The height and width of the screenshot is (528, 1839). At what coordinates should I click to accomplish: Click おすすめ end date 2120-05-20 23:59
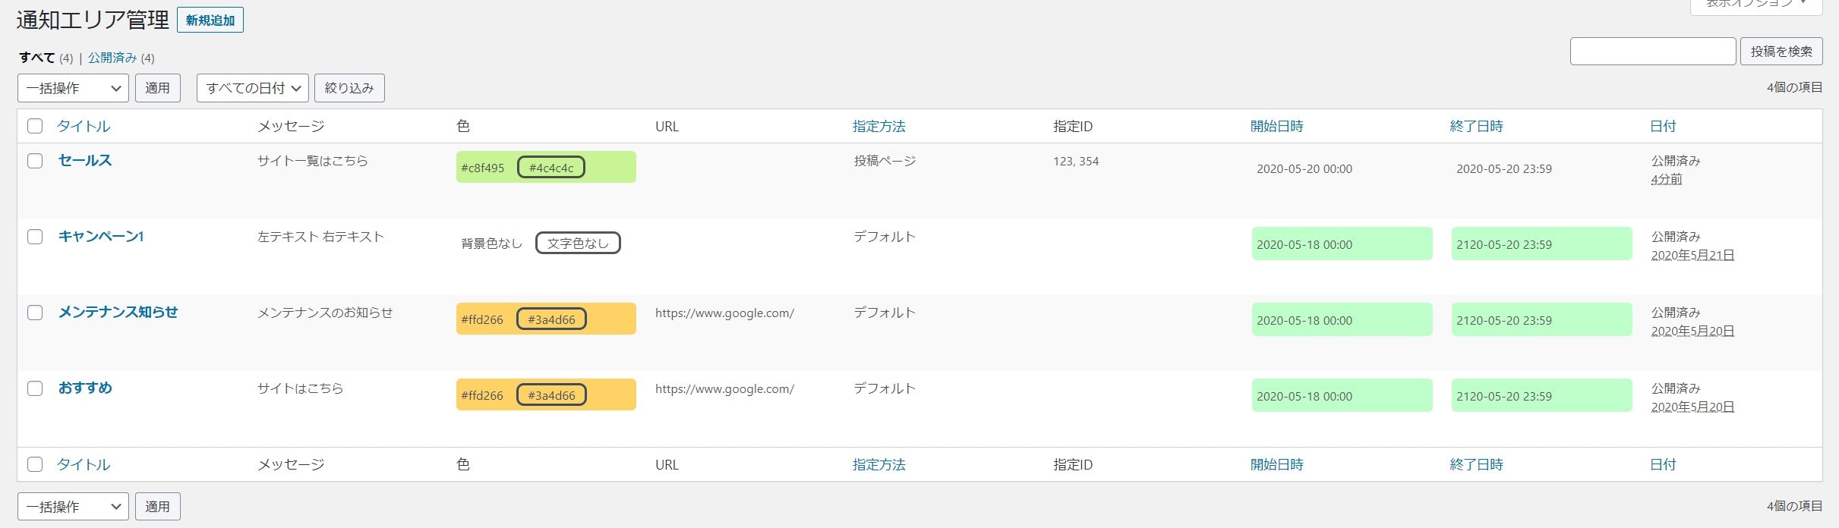click(1542, 395)
